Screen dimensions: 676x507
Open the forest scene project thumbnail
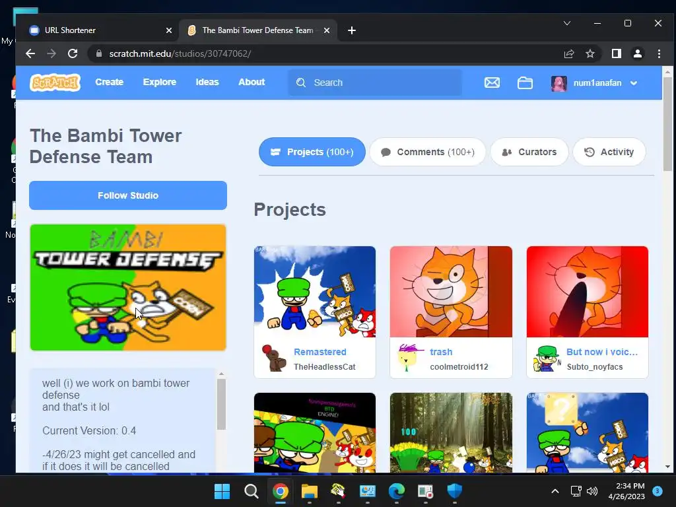(x=451, y=432)
